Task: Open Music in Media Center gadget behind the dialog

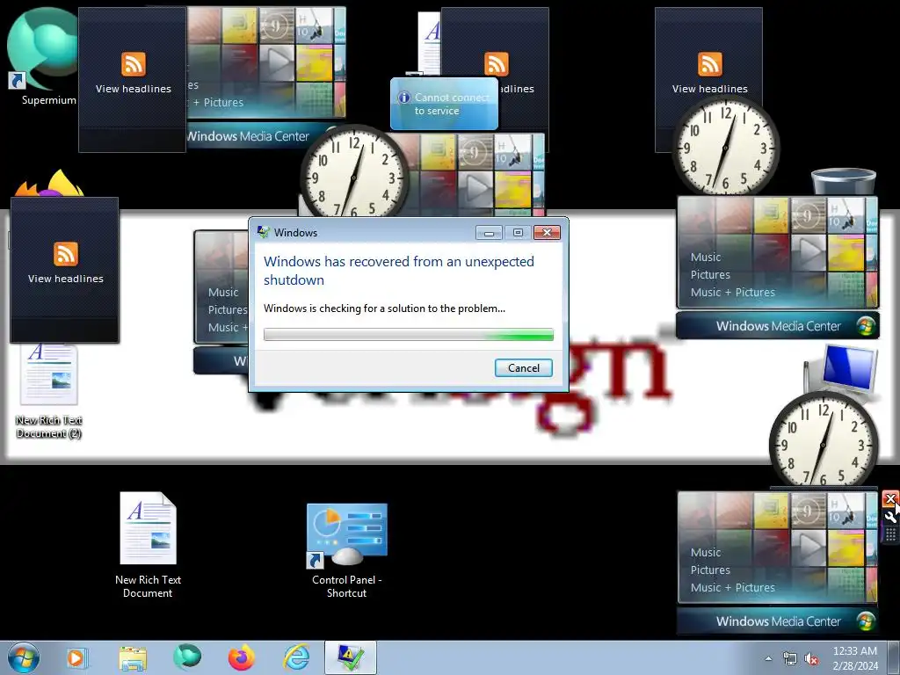Action: tap(223, 292)
